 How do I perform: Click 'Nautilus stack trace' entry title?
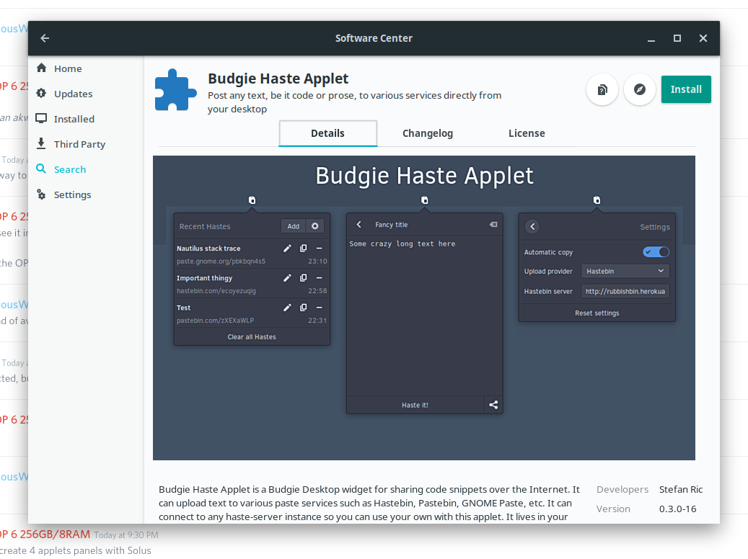[x=208, y=249]
